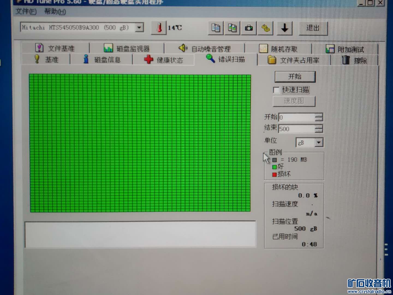
Task: Click the 开始 scan button
Action: coord(295,77)
